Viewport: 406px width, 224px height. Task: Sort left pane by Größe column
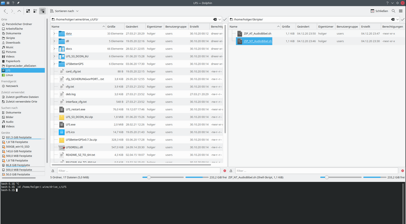112,26
